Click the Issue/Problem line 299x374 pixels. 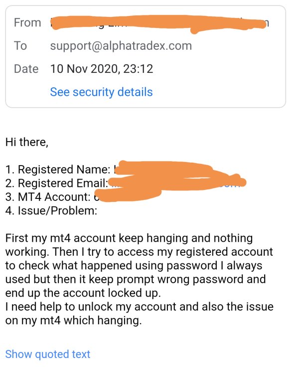coord(51,211)
